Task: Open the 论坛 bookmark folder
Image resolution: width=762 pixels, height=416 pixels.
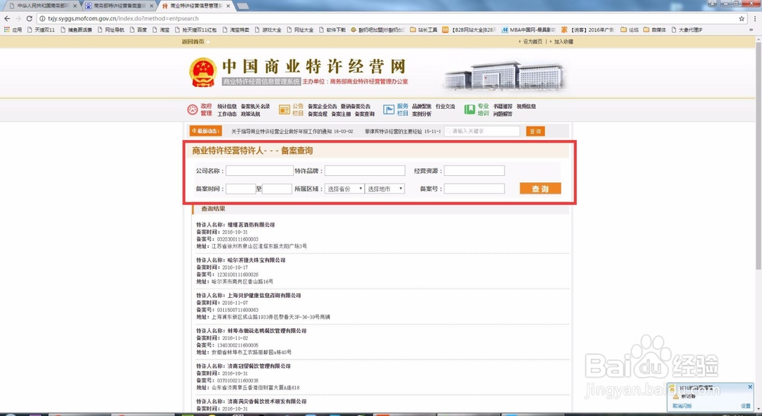Action: (629, 30)
